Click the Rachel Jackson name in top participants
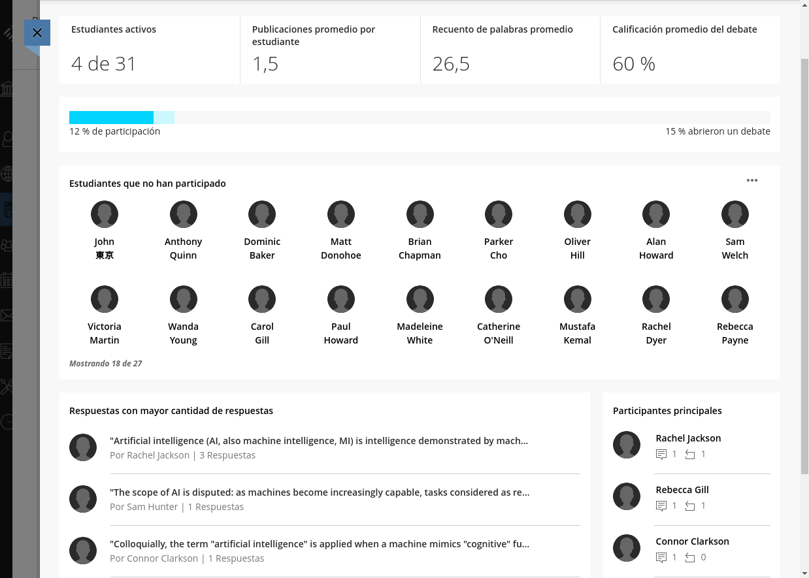The image size is (809, 578). 688,438
